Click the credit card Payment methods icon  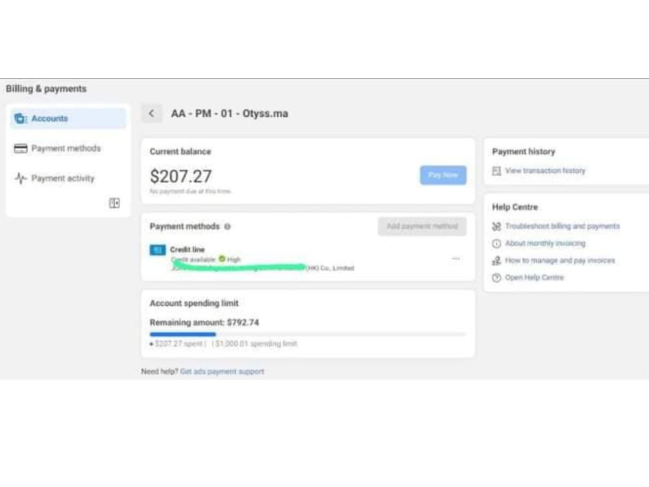pyautogui.click(x=21, y=148)
